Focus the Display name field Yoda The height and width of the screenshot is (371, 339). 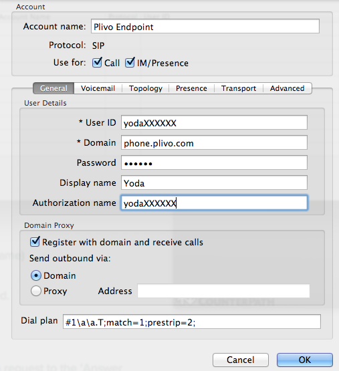coord(214,182)
